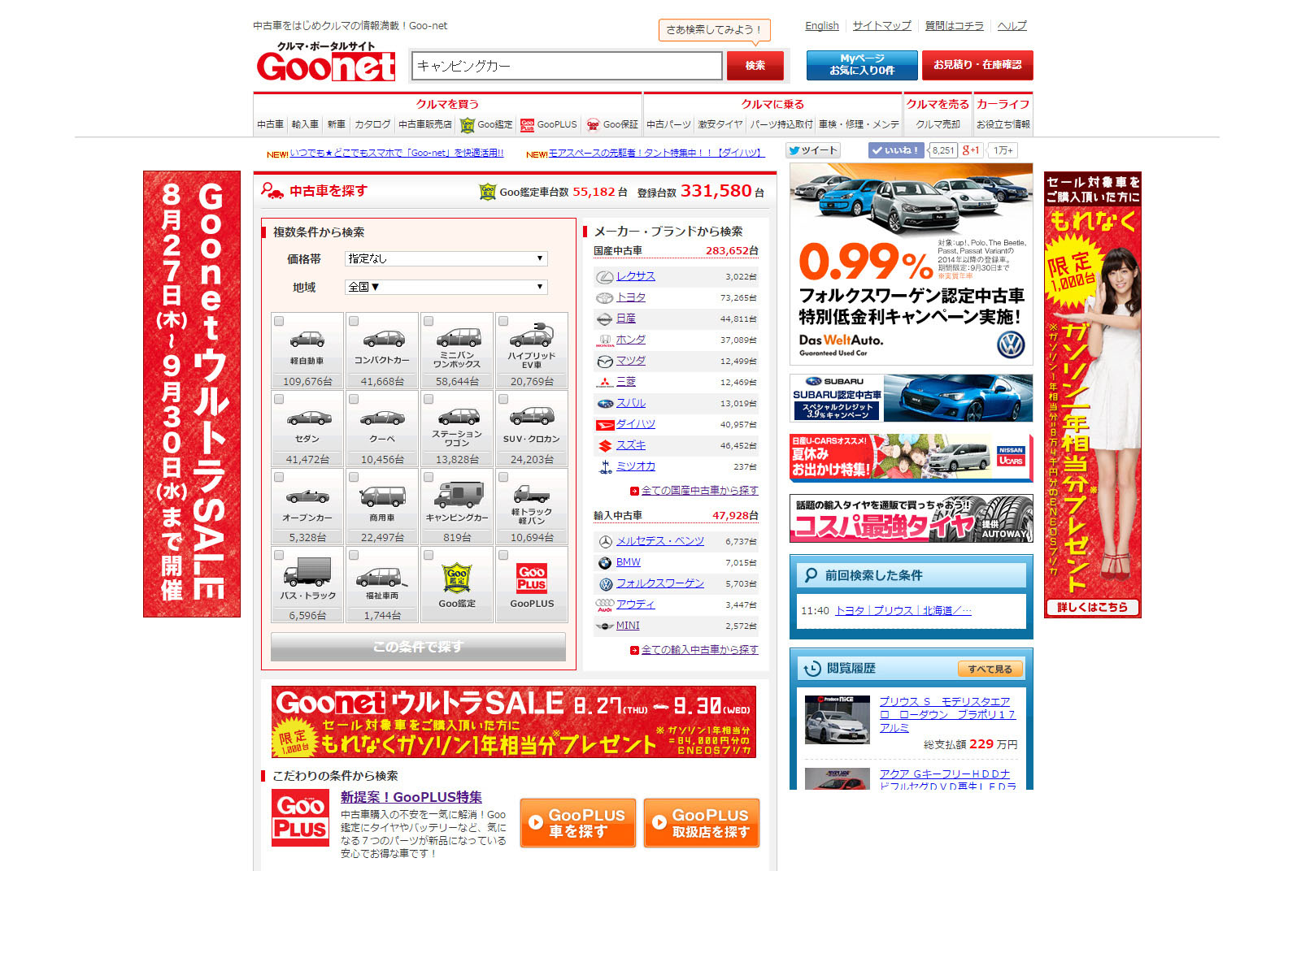
Task: Click the MINI logo icon
Action: 605,626
